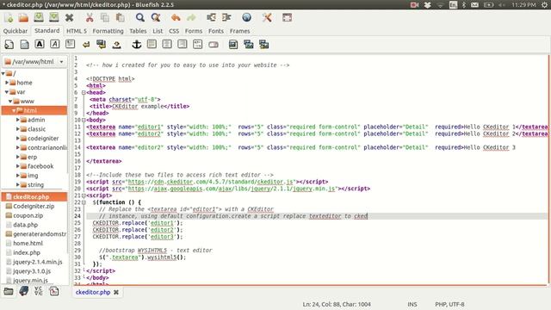The height and width of the screenshot is (310, 551).
Task: Close current document using X toolbar icon
Action: tap(69, 17)
